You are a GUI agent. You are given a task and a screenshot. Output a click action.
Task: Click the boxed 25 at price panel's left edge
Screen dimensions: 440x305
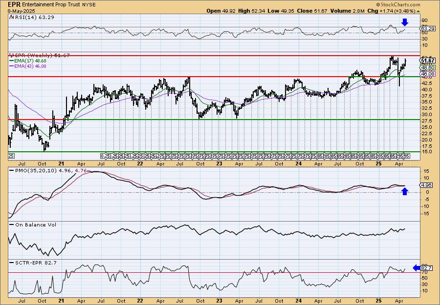(x=11, y=156)
